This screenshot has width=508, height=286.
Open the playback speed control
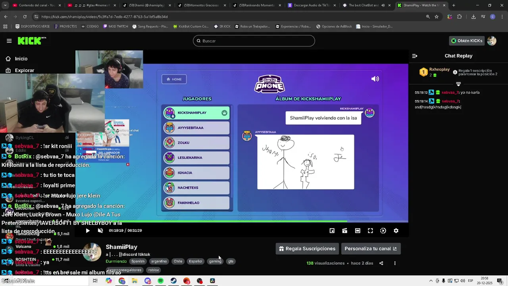(x=383, y=231)
